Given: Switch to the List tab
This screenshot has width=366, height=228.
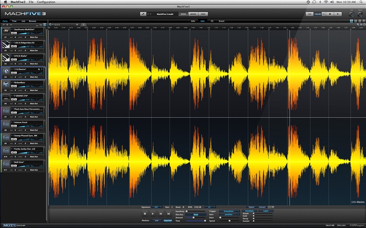Looking at the screenshot, I should tap(24, 21).
